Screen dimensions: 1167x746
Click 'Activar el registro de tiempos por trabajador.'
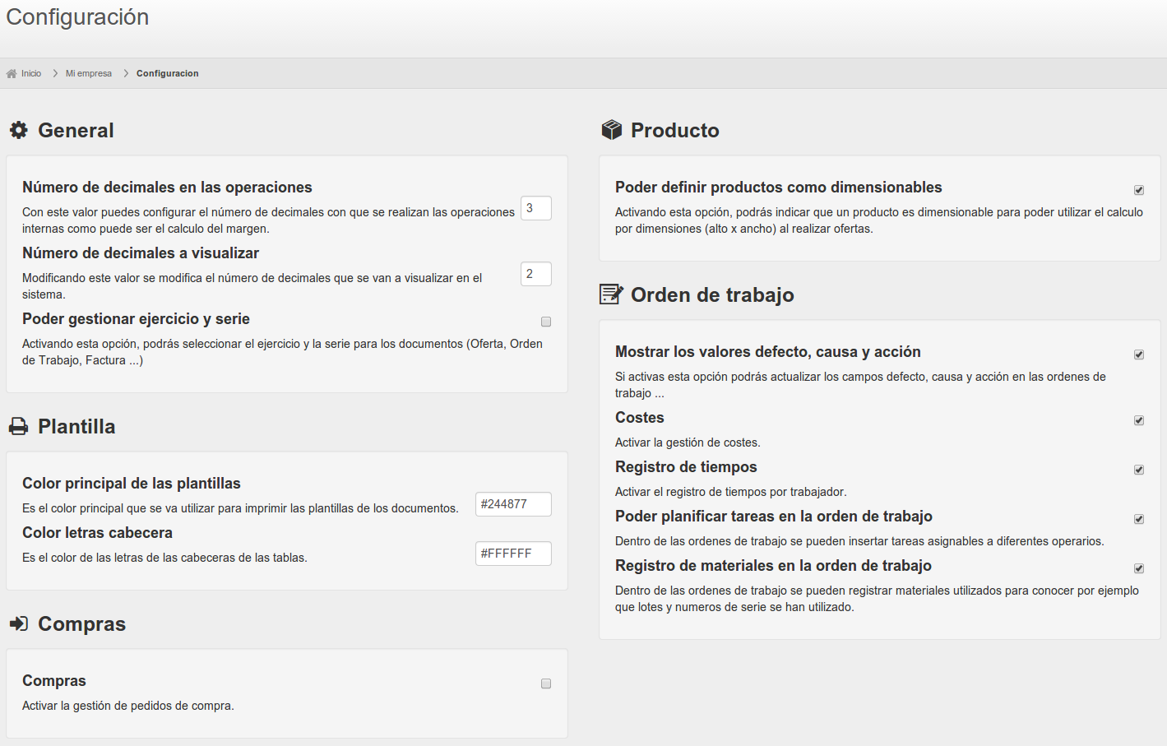[730, 492]
